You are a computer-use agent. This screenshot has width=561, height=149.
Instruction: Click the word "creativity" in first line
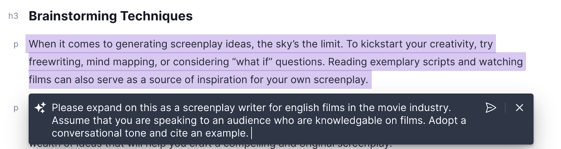(x=452, y=44)
